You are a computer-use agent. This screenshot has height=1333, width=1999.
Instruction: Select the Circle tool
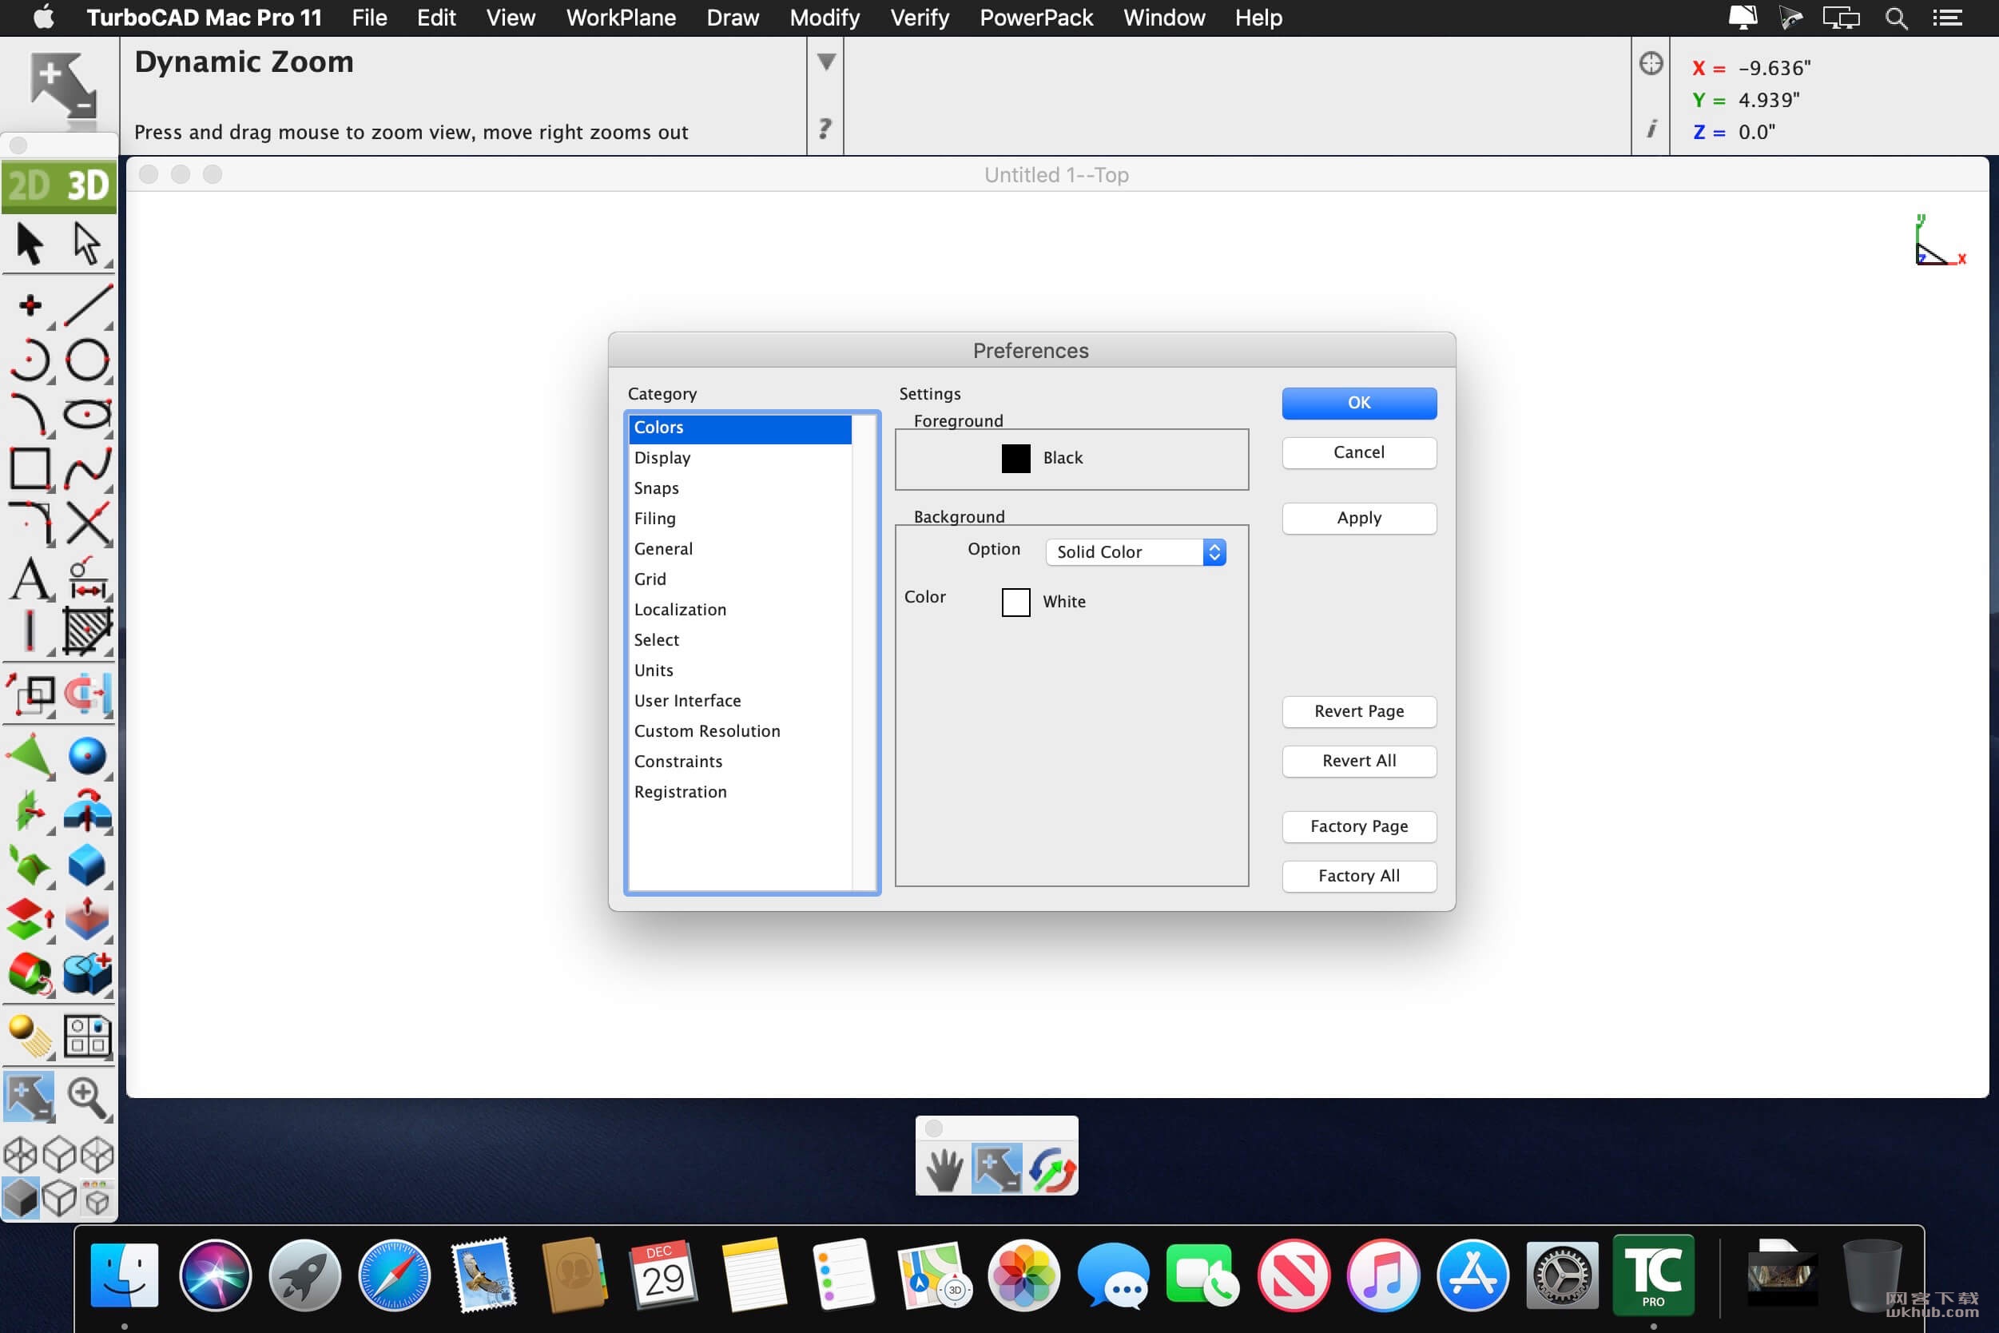[x=88, y=360]
